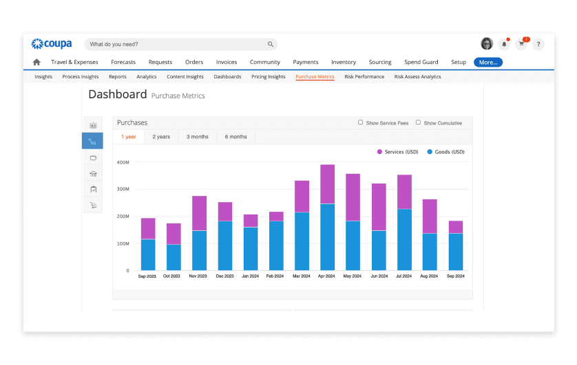Viewport: 577px width, 365px height.
Task: Open Pricing Insights link
Action: tap(268, 77)
